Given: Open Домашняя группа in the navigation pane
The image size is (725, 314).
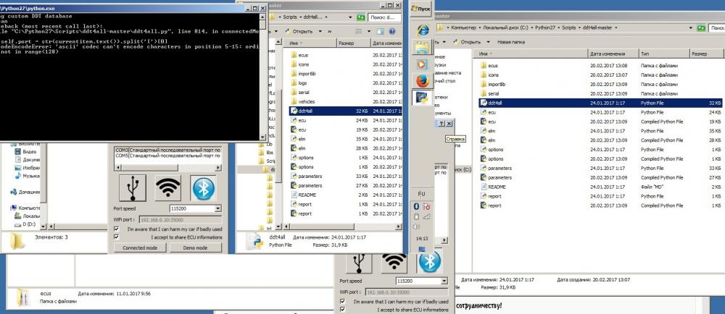Looking at the screenshot, I should pyautogui.click(x=25, y=192).
